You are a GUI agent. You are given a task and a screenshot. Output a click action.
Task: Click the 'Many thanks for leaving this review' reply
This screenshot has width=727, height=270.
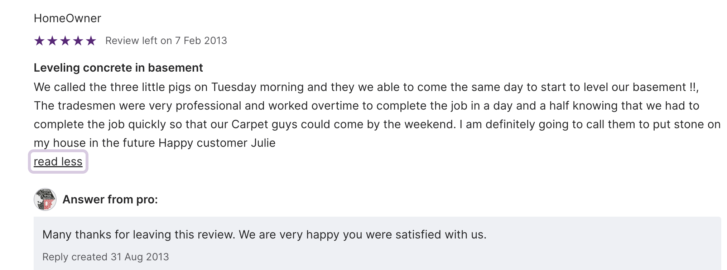[264, 235]
